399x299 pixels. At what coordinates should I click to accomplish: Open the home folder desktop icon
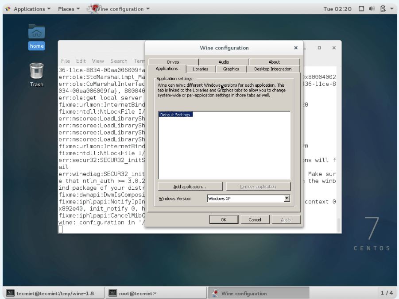pos(36,37)
